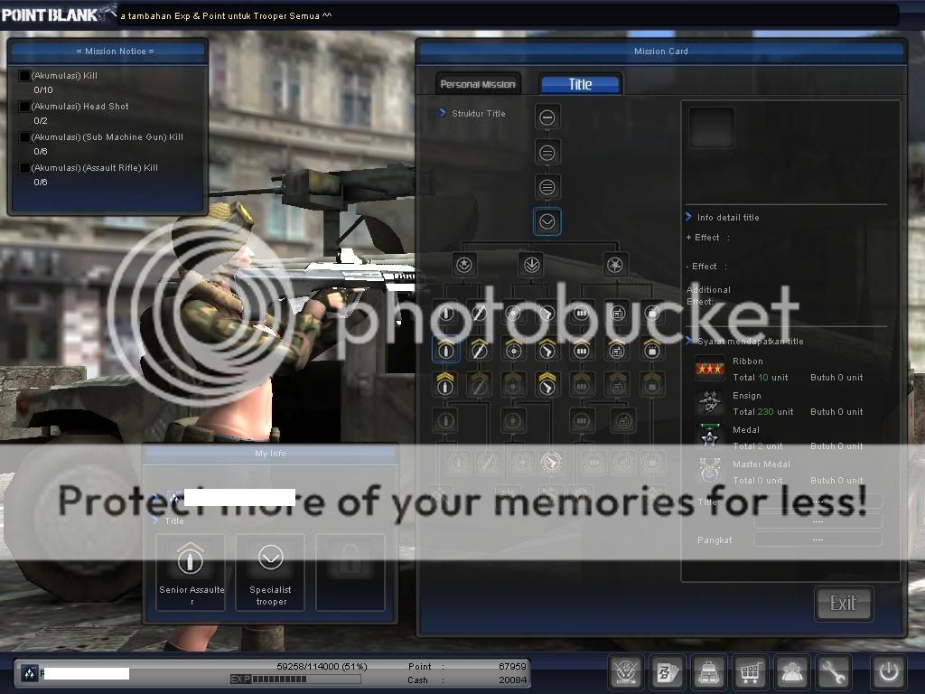This screenshot has height=694, width=925.
Task: Pick the single-chevron radio title icon
Action: (x=617, y=350)
